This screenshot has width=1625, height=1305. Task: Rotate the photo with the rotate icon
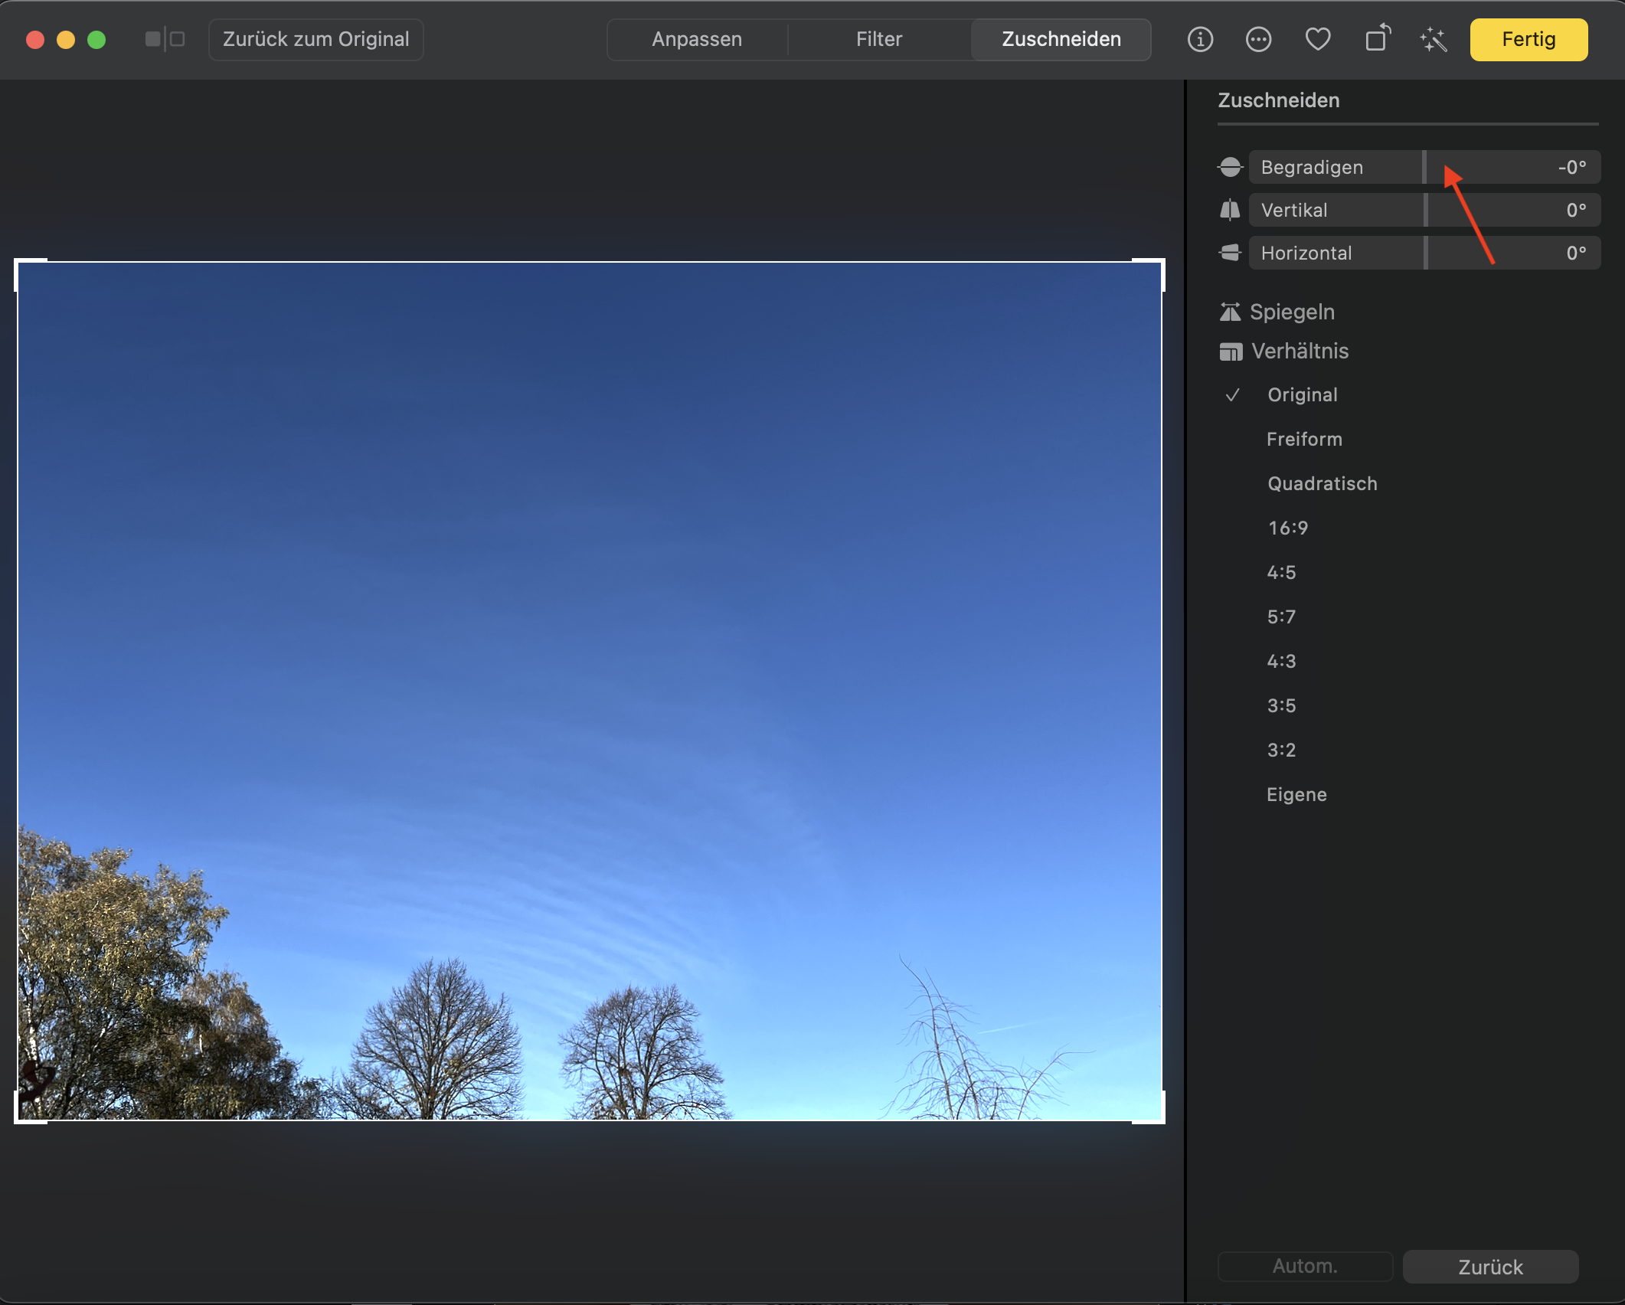1377,38
